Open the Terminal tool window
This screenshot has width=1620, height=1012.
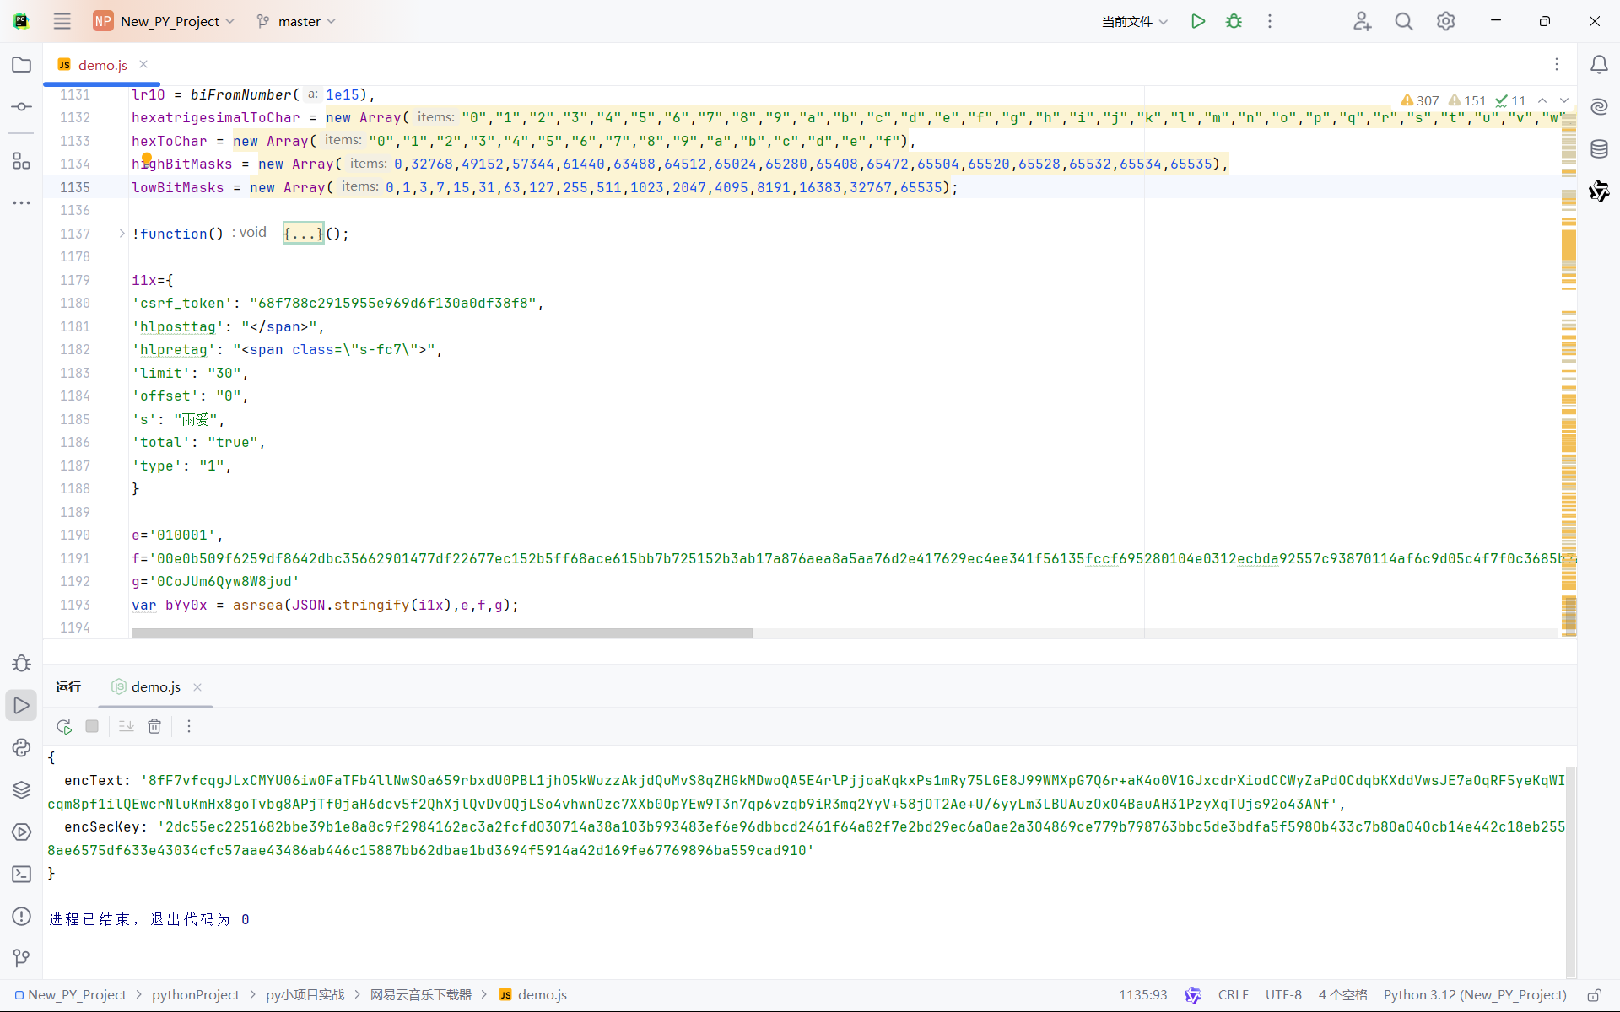22,875
